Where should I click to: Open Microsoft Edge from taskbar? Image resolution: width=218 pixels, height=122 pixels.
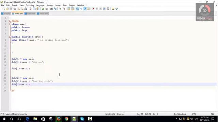point(28,119)
